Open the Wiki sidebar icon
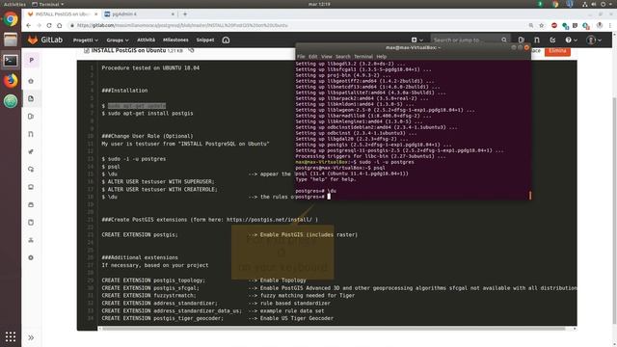 click(x=31, y=205)
